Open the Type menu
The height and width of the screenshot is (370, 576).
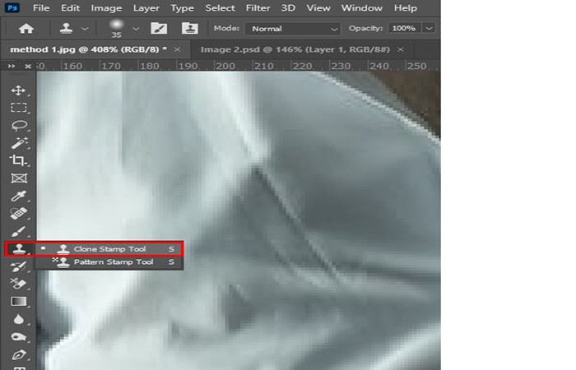[x=182, y=7]
